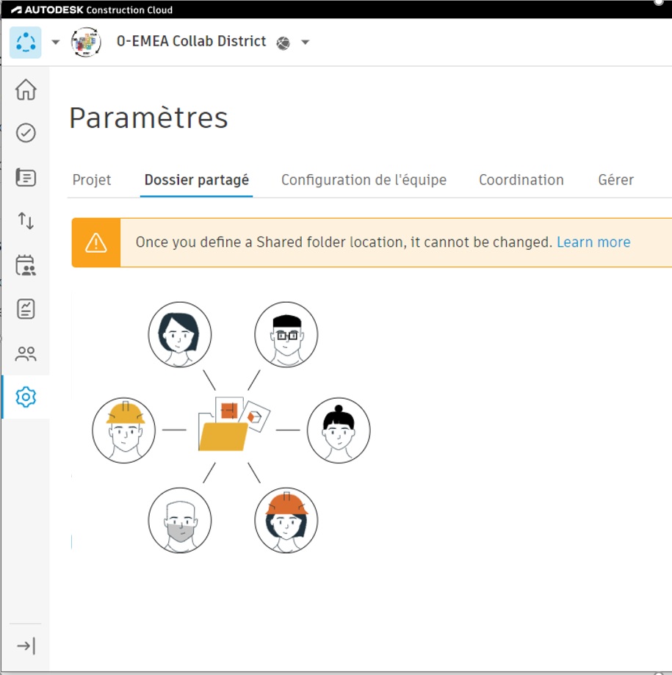672x675 pixels.
Task: Click the 0-EMEA Collab District project thumbnail
Action: click(x=86, y=43)
